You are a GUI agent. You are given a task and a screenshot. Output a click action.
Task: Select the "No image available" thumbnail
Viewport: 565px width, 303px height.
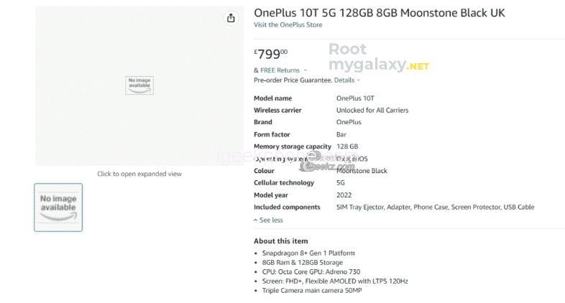click(x=58, y=208)
